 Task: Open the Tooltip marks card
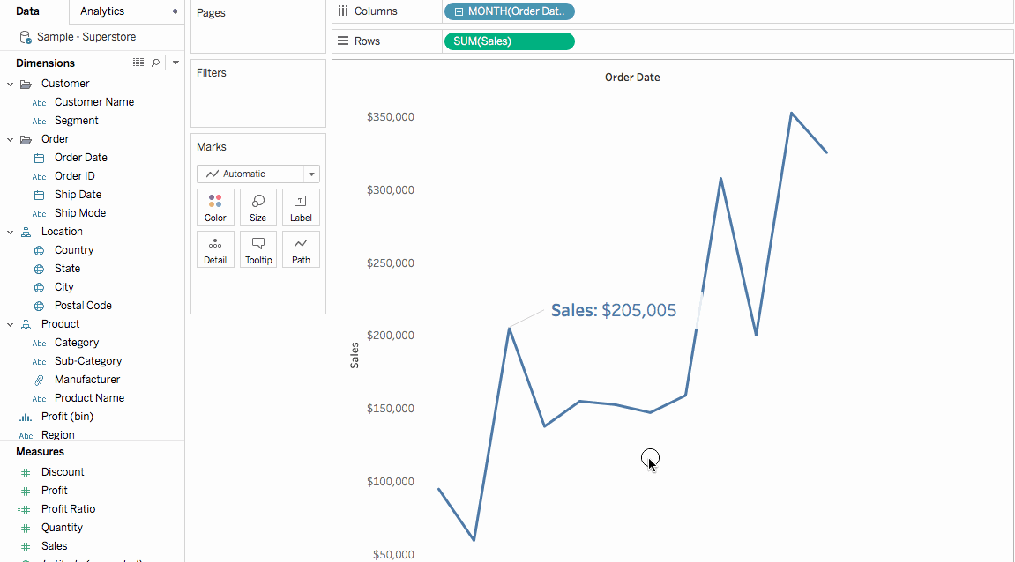point(258,249)
